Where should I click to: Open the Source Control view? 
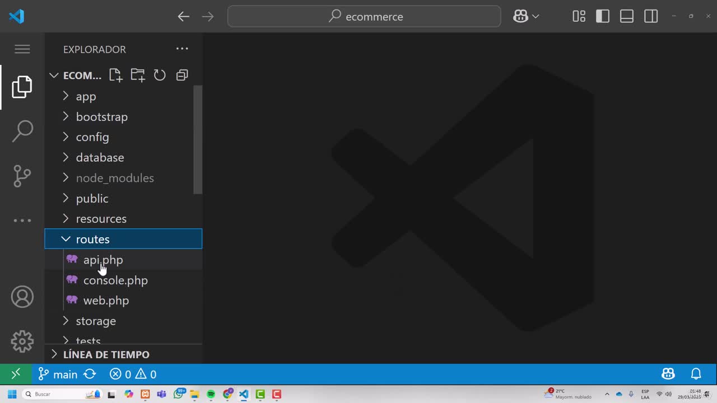tap(22, 176)
